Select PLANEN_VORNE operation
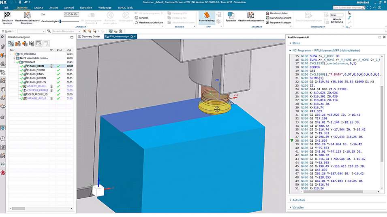 pyautogui.click(x=36, y=70)
